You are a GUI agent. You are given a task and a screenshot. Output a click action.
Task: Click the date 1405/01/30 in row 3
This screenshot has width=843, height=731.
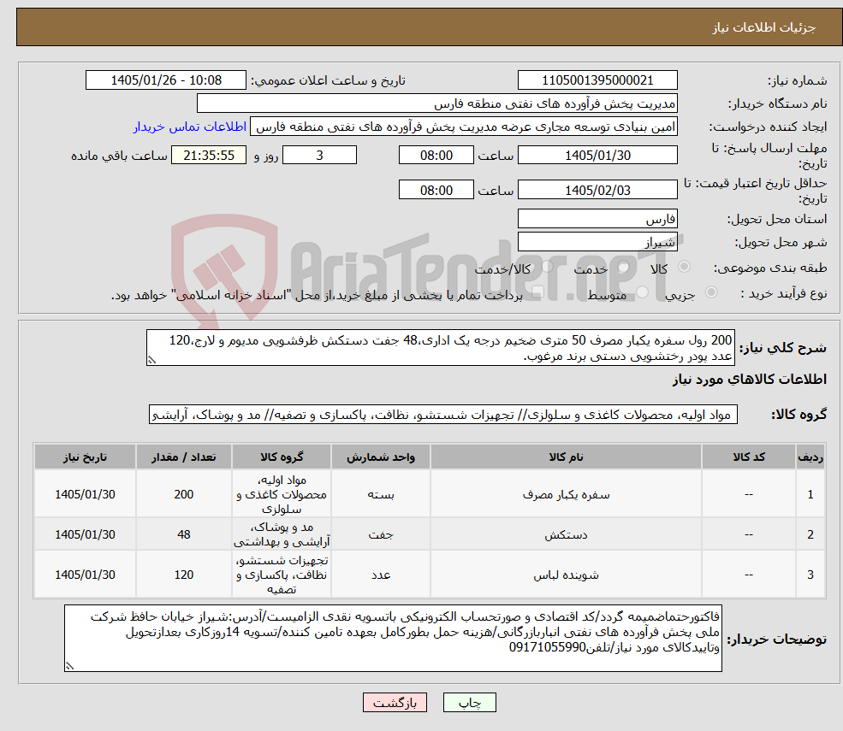point(85,575)
